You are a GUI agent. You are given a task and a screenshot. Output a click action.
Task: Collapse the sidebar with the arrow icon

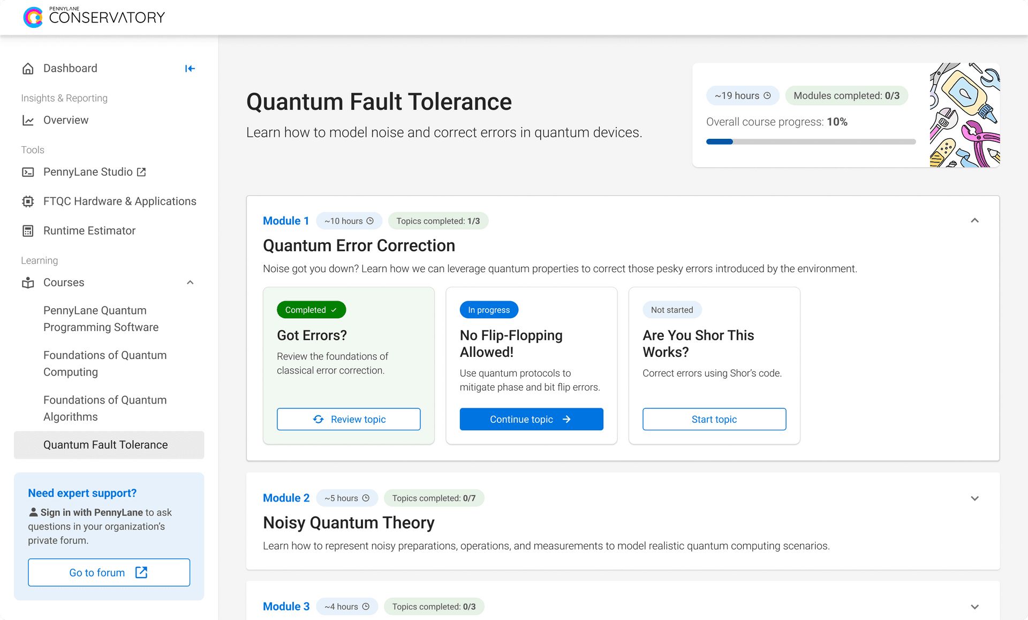pos(190,69)
